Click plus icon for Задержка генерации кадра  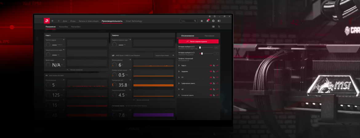(x=130, y=40)
